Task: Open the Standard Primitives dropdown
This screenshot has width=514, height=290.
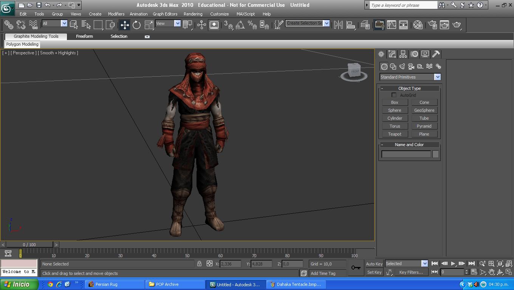Action: tap(437, 77)
